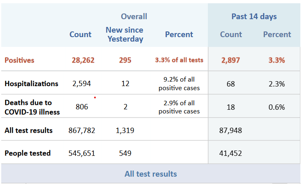Click the Past 14 days "Count" header
The height and width of the screenshot is (184, 302).
point(231,35)
